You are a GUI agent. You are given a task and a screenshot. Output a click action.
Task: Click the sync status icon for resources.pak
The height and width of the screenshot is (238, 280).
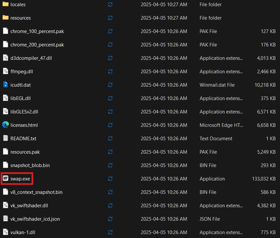point(110,152)
